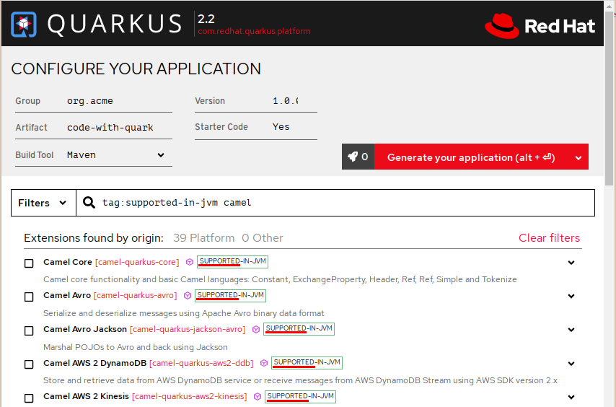Click the Red Hat logo

[540, 26]
